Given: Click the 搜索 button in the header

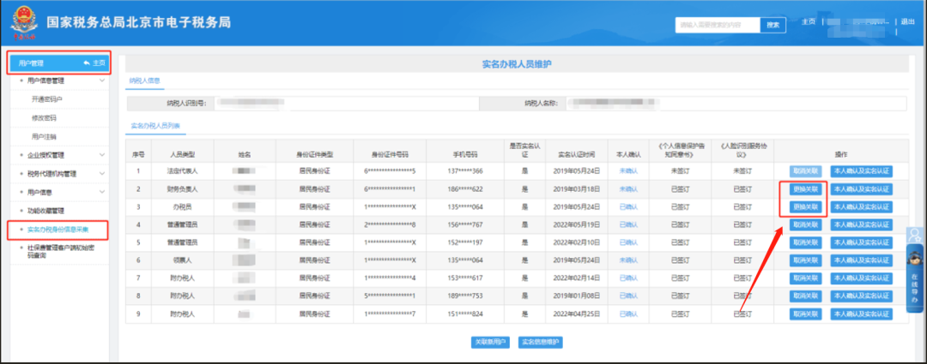Looking at the screenshot, I should point(772,25).
